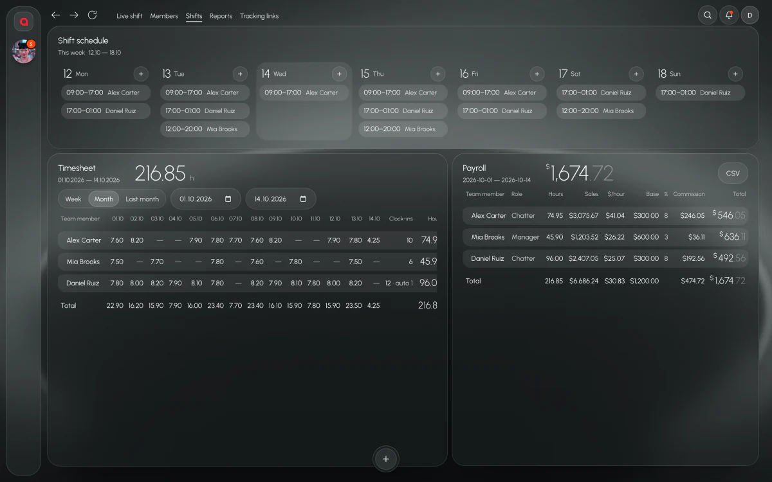The image size is (772, 482).
Task: Go back with the left arrow
Action: tap(56, 15)
